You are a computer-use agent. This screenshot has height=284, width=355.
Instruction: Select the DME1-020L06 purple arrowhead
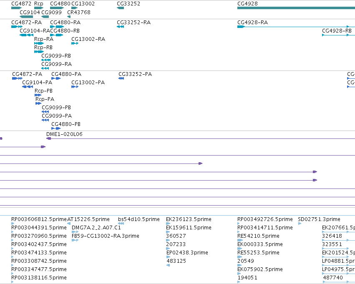tap(48, 138)
